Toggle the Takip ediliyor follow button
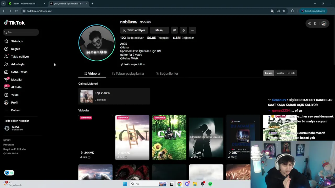 (x=134, y=30)
